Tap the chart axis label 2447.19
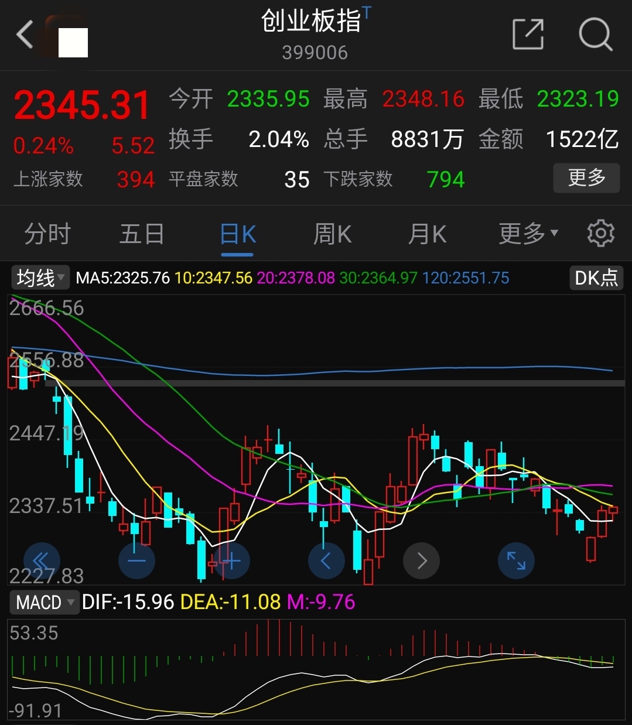Image resolution: width=632 pixels, height=725 pixels. pyautogui.click(x=47, y=433)
